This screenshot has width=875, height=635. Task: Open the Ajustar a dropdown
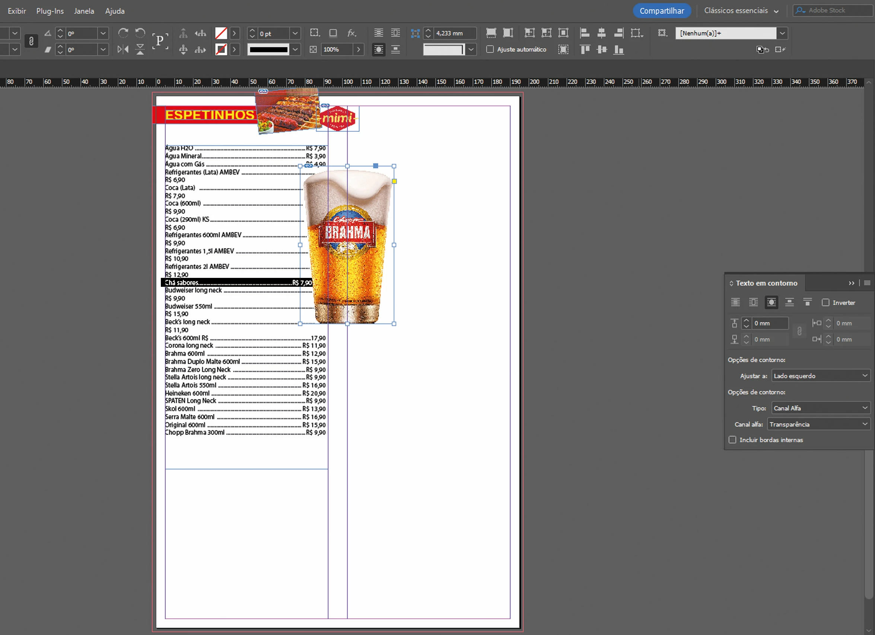point(820,375)
